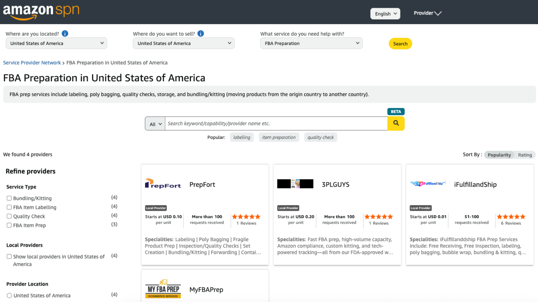This screenshot has height=302, width=538.
Task: Click the 3PLGUYS provider logo
Action: click(x=295, y=184)
